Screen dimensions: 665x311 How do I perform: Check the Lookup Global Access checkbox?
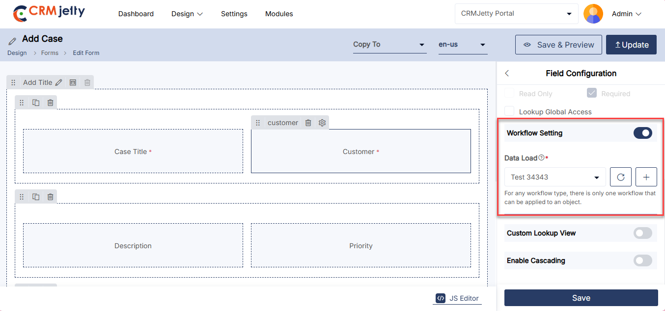coord(510,112)
